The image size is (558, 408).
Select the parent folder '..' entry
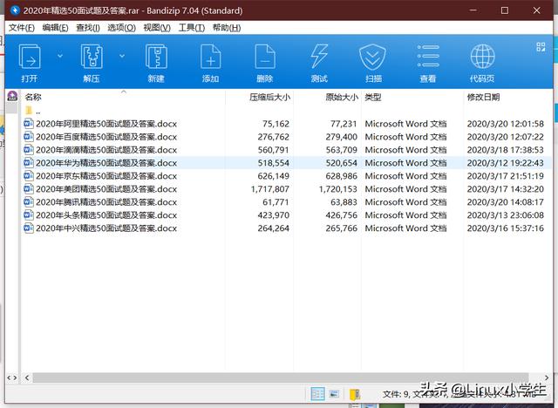(x=33, y=111)
